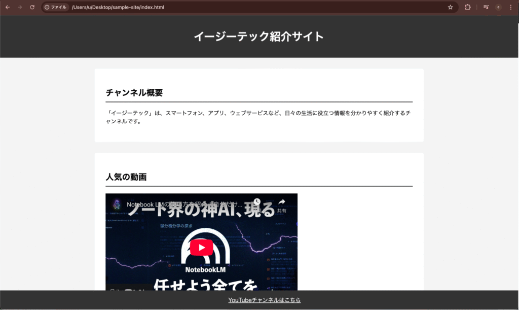
Task: Open the media controls icon in toolbar
Action: click(x=486, y=7)
